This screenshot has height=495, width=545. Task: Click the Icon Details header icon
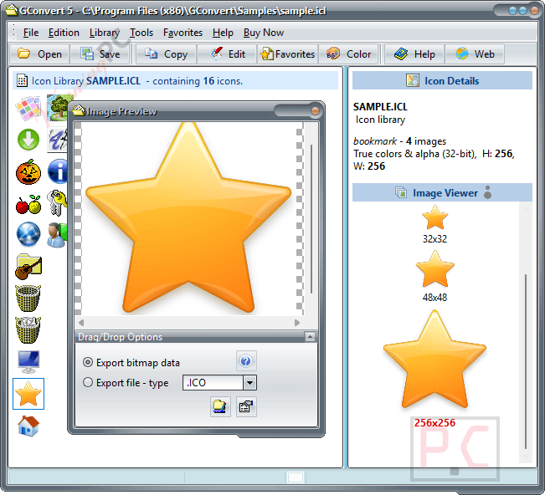pyautogui.click(x=413, y=80)
